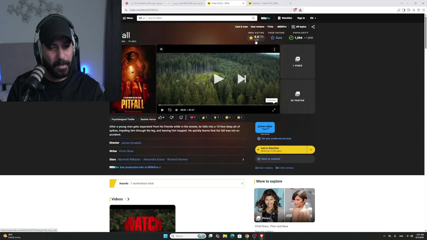The height and width of the screenshot is (240, 427).
Task: Rate the movie with the Rate star
Action: [x=276, y=38]
